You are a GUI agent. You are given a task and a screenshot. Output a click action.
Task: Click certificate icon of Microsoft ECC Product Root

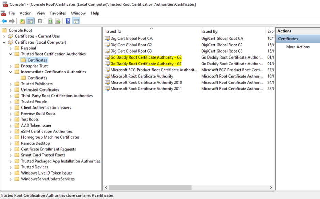pos(107,70)
